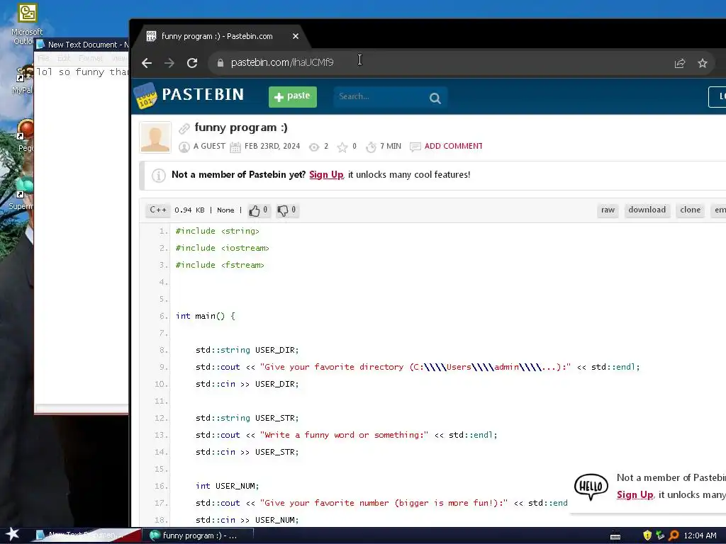The width and height of the screenshot is (726, 544).
Task: Reload the Pastebin page
Action: click(x=192, y=63)
